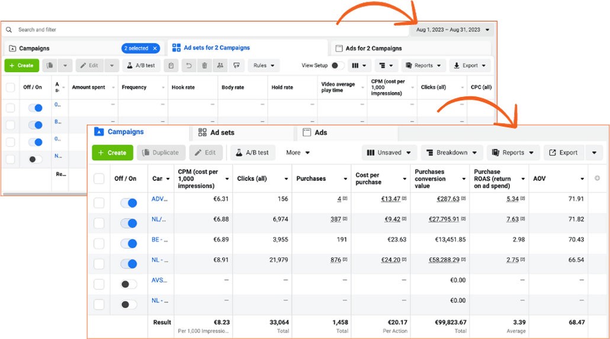The image size is (610, 339).
Task: Open the AVS campaign link
Action: pyautogui.click(x=159, y=280)
